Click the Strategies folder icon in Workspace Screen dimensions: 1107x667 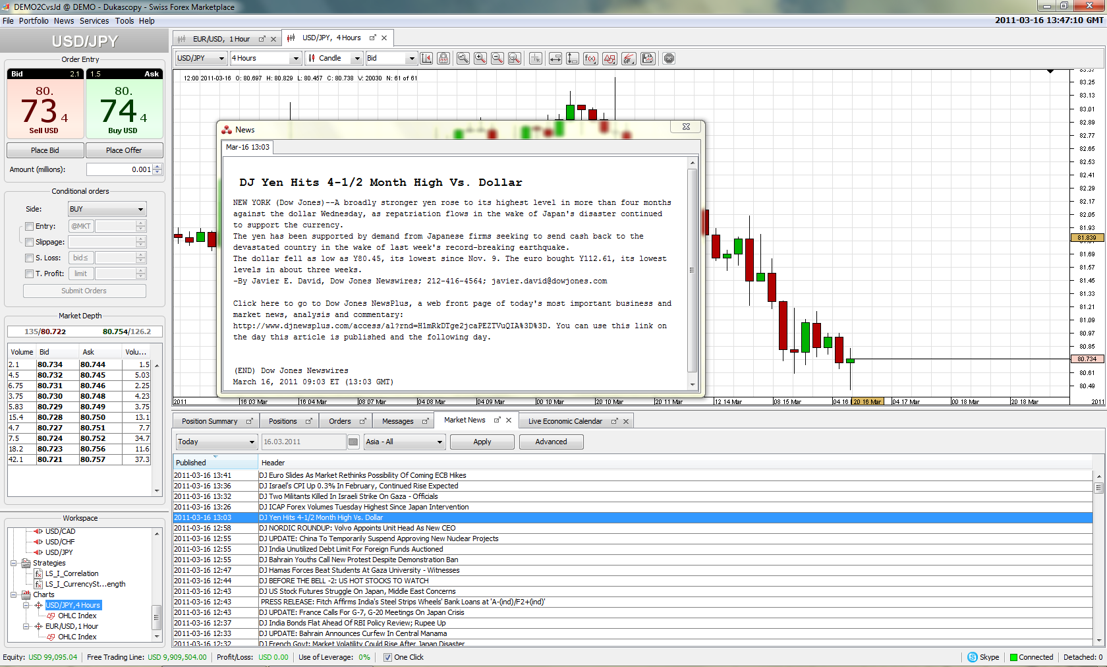pyautogui.click(x=26, y=563)
